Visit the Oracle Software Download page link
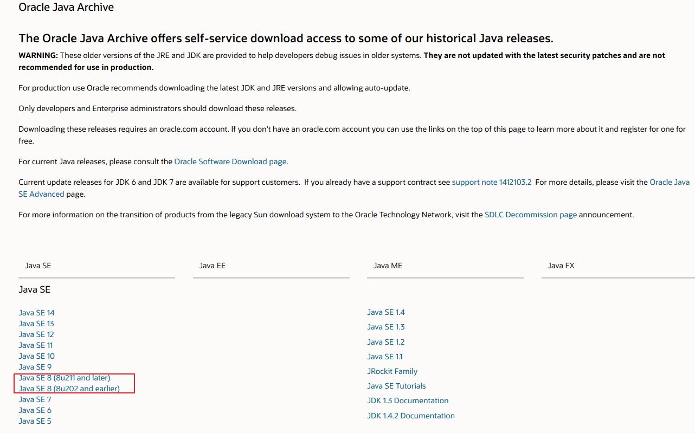 click(x=230, y=161)
